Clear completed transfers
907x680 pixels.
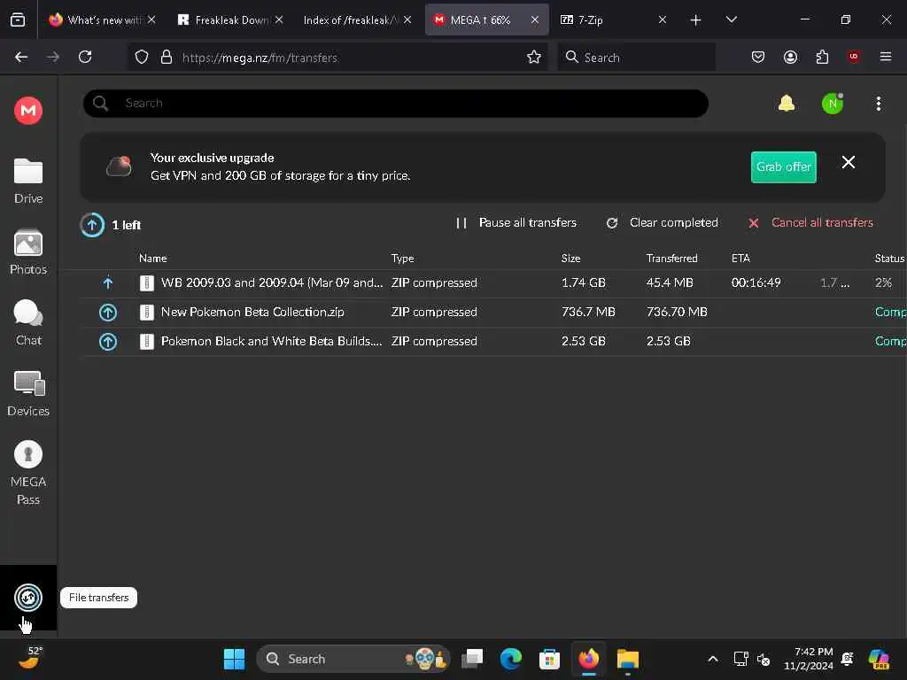click(662, 222)
